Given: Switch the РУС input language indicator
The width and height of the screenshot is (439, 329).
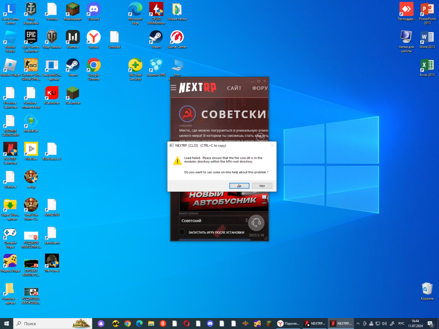Looking at the screenshot, I should [401, 323].
